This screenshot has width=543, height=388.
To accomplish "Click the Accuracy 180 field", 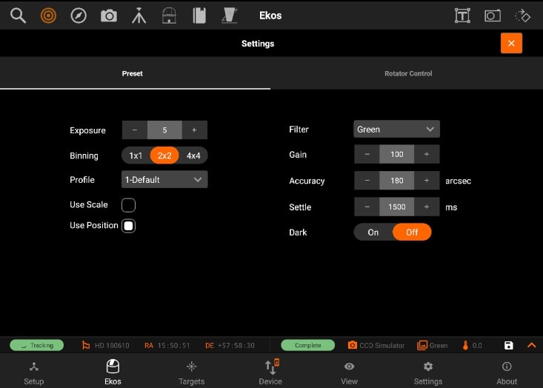I will click(397, 181).
